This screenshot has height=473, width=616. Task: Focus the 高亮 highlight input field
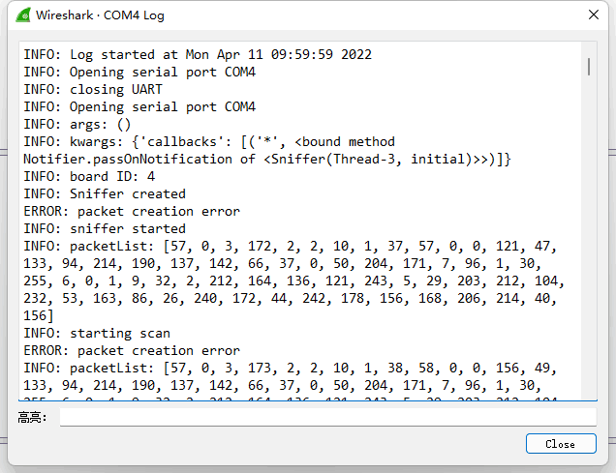click(327, 417)
